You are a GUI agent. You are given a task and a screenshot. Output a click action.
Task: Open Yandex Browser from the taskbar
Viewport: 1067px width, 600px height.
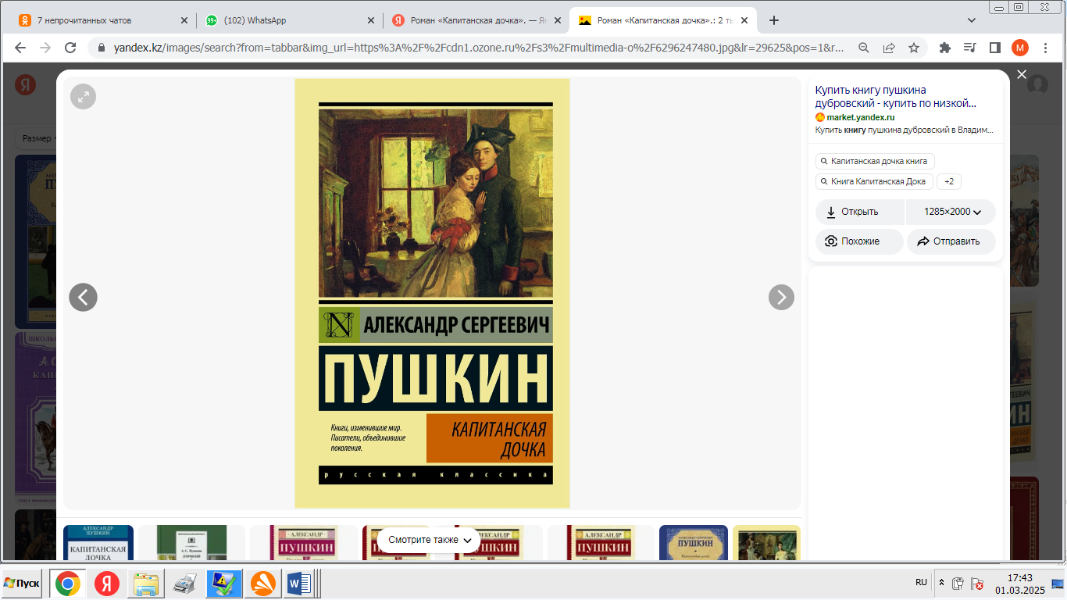tap(107, 584)
